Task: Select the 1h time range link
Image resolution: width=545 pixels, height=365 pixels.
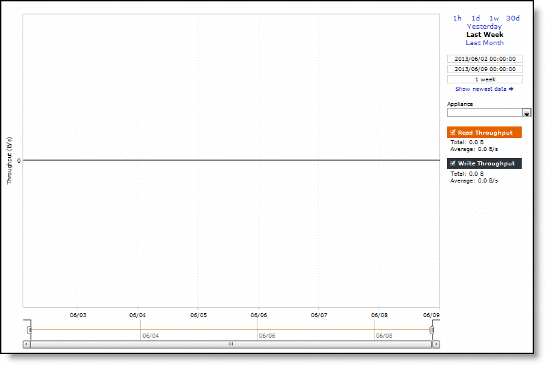Action: click(x=457, y=18)
